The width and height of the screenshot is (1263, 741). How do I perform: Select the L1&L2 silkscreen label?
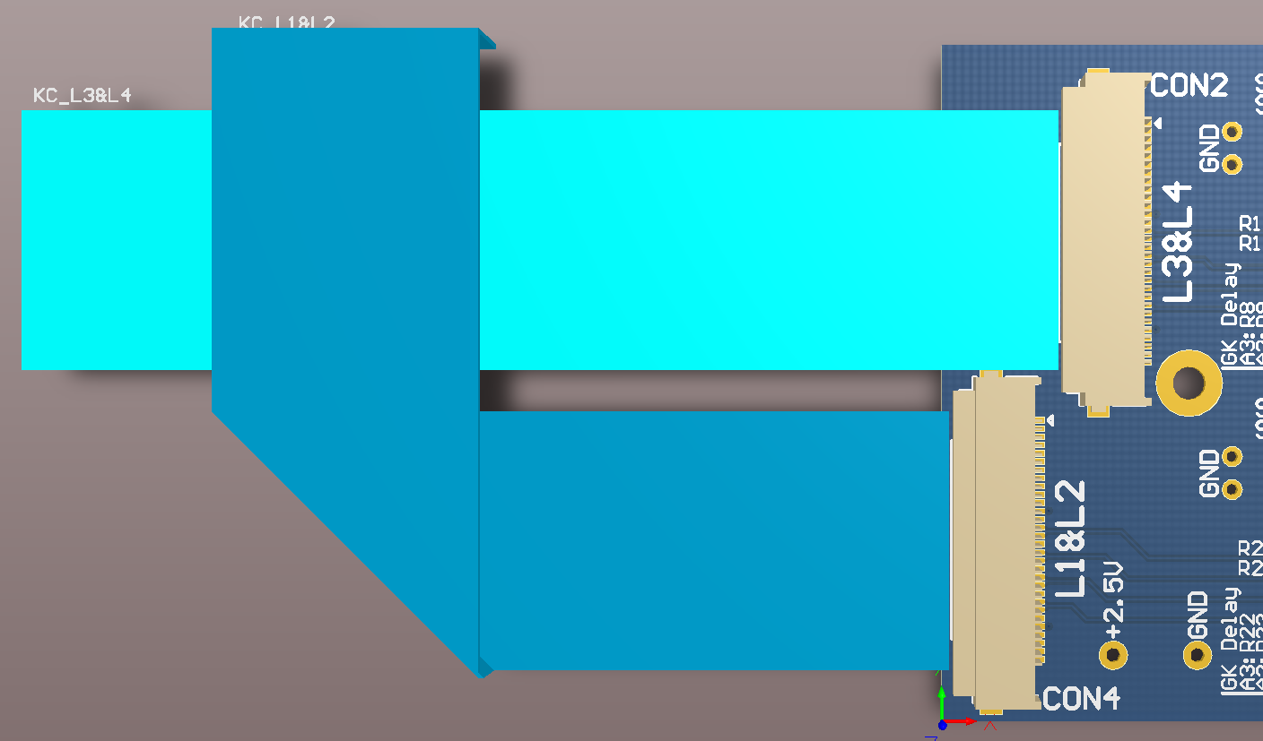(x=1071, y=539)
